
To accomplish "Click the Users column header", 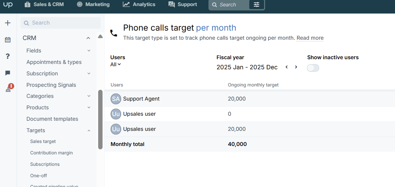I will [x=117, y=85].
